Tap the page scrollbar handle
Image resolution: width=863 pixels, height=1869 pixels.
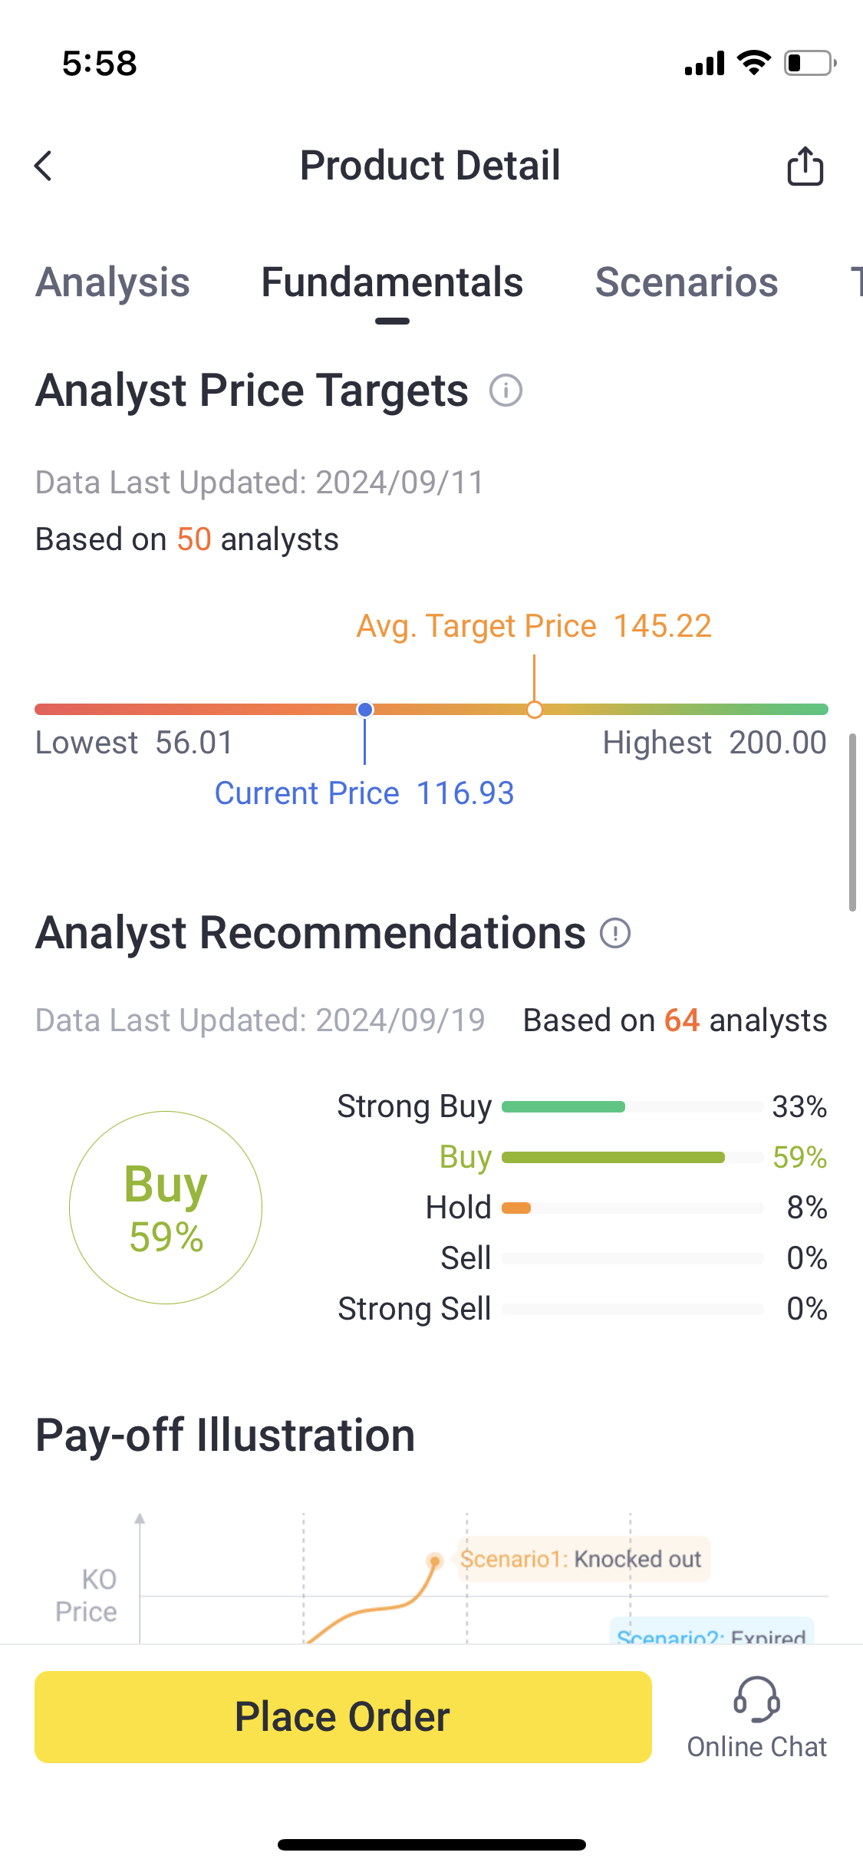coord(852,822)
